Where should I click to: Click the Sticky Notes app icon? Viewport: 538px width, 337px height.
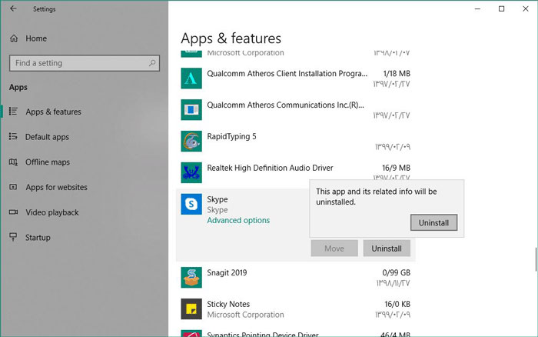point(191,309)
